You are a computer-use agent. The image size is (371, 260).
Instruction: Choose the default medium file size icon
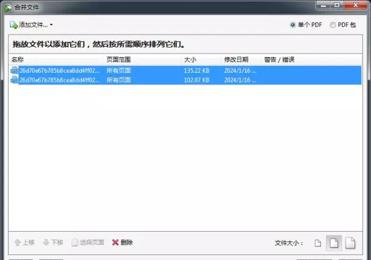[334, 243]
